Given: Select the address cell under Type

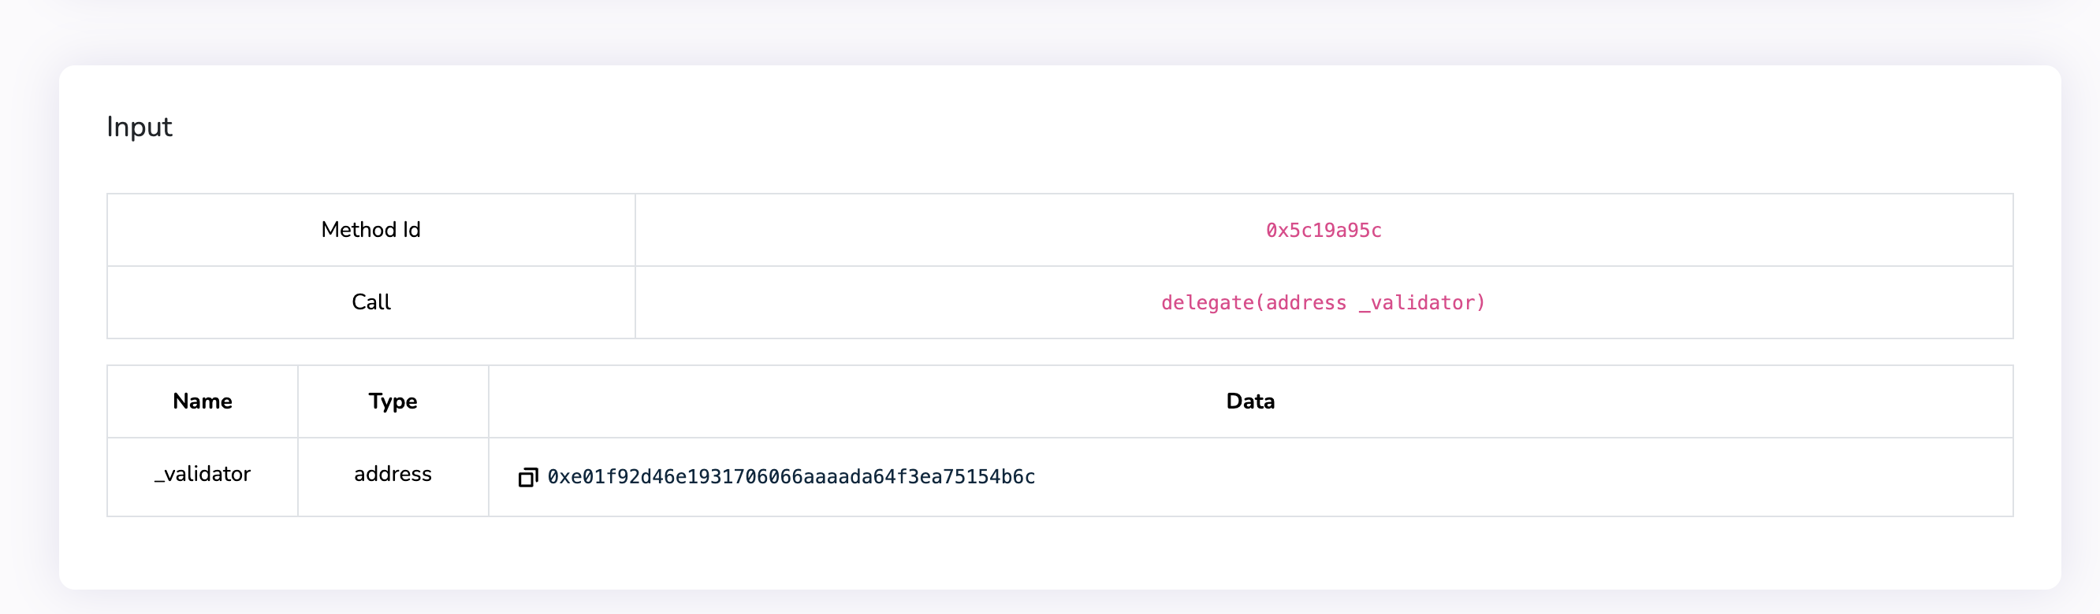Looking at the screenshot, I should click(393, 474).
